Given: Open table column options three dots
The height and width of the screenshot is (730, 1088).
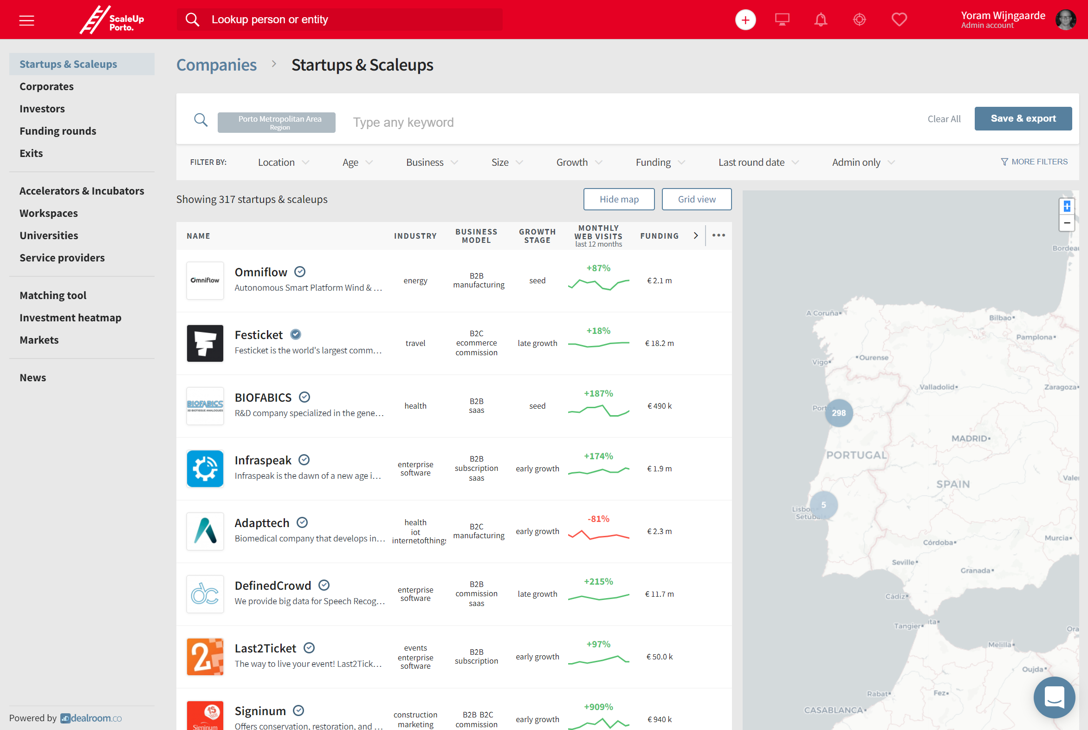Looking at the screenshot, I should pos(718,235).
